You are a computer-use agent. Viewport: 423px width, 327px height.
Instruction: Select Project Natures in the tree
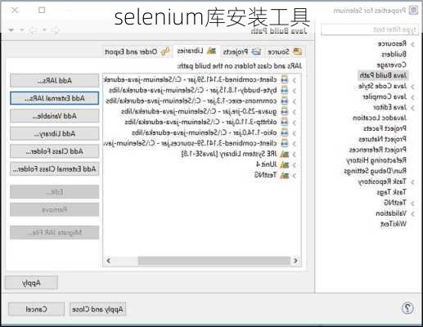pos(382,139)
